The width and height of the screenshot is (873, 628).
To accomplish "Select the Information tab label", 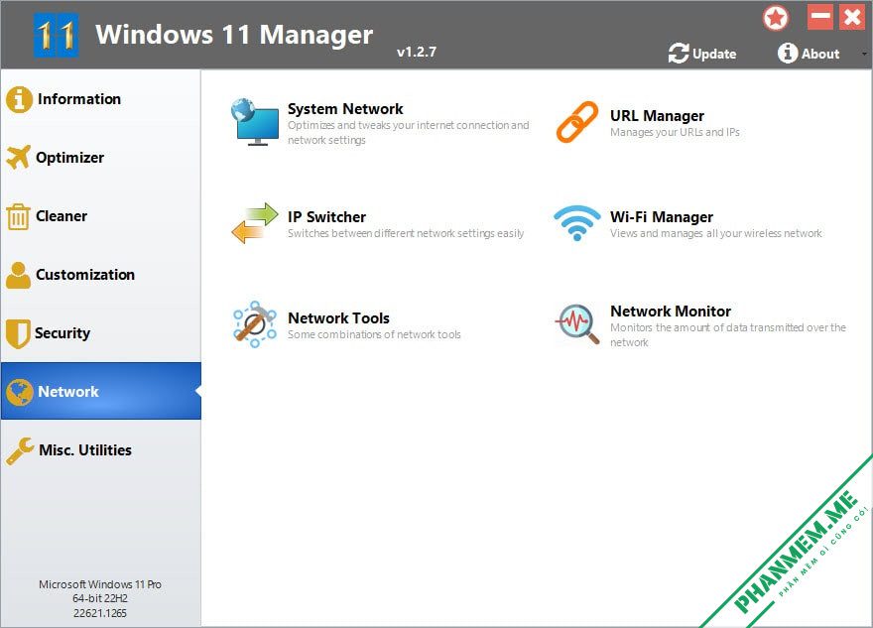I will [79, 99].
